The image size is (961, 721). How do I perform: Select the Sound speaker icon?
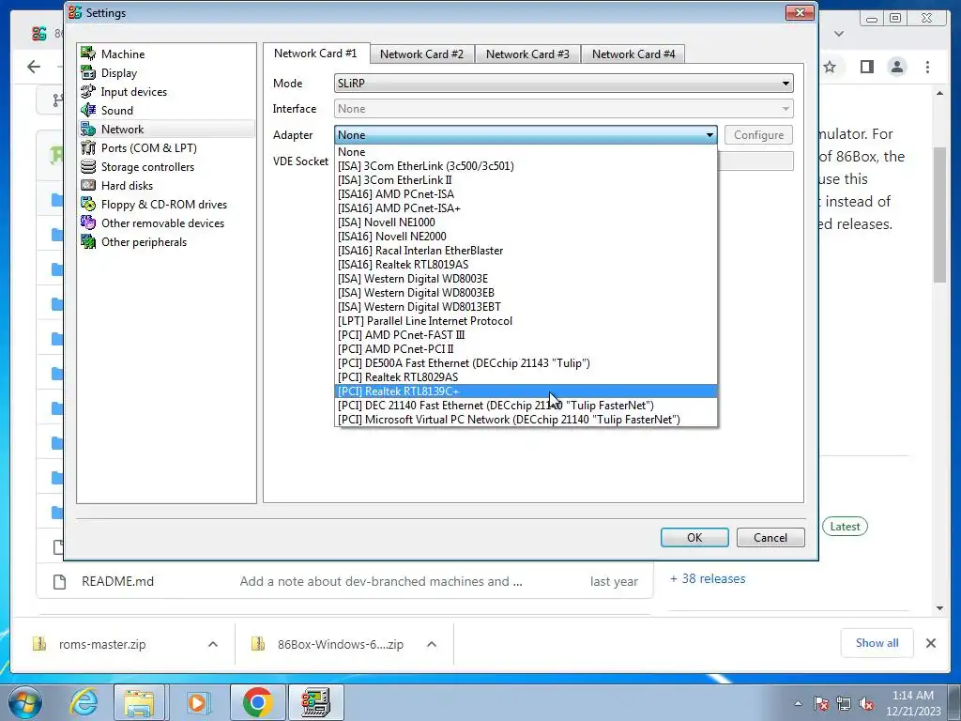click(x=88, y=111)
